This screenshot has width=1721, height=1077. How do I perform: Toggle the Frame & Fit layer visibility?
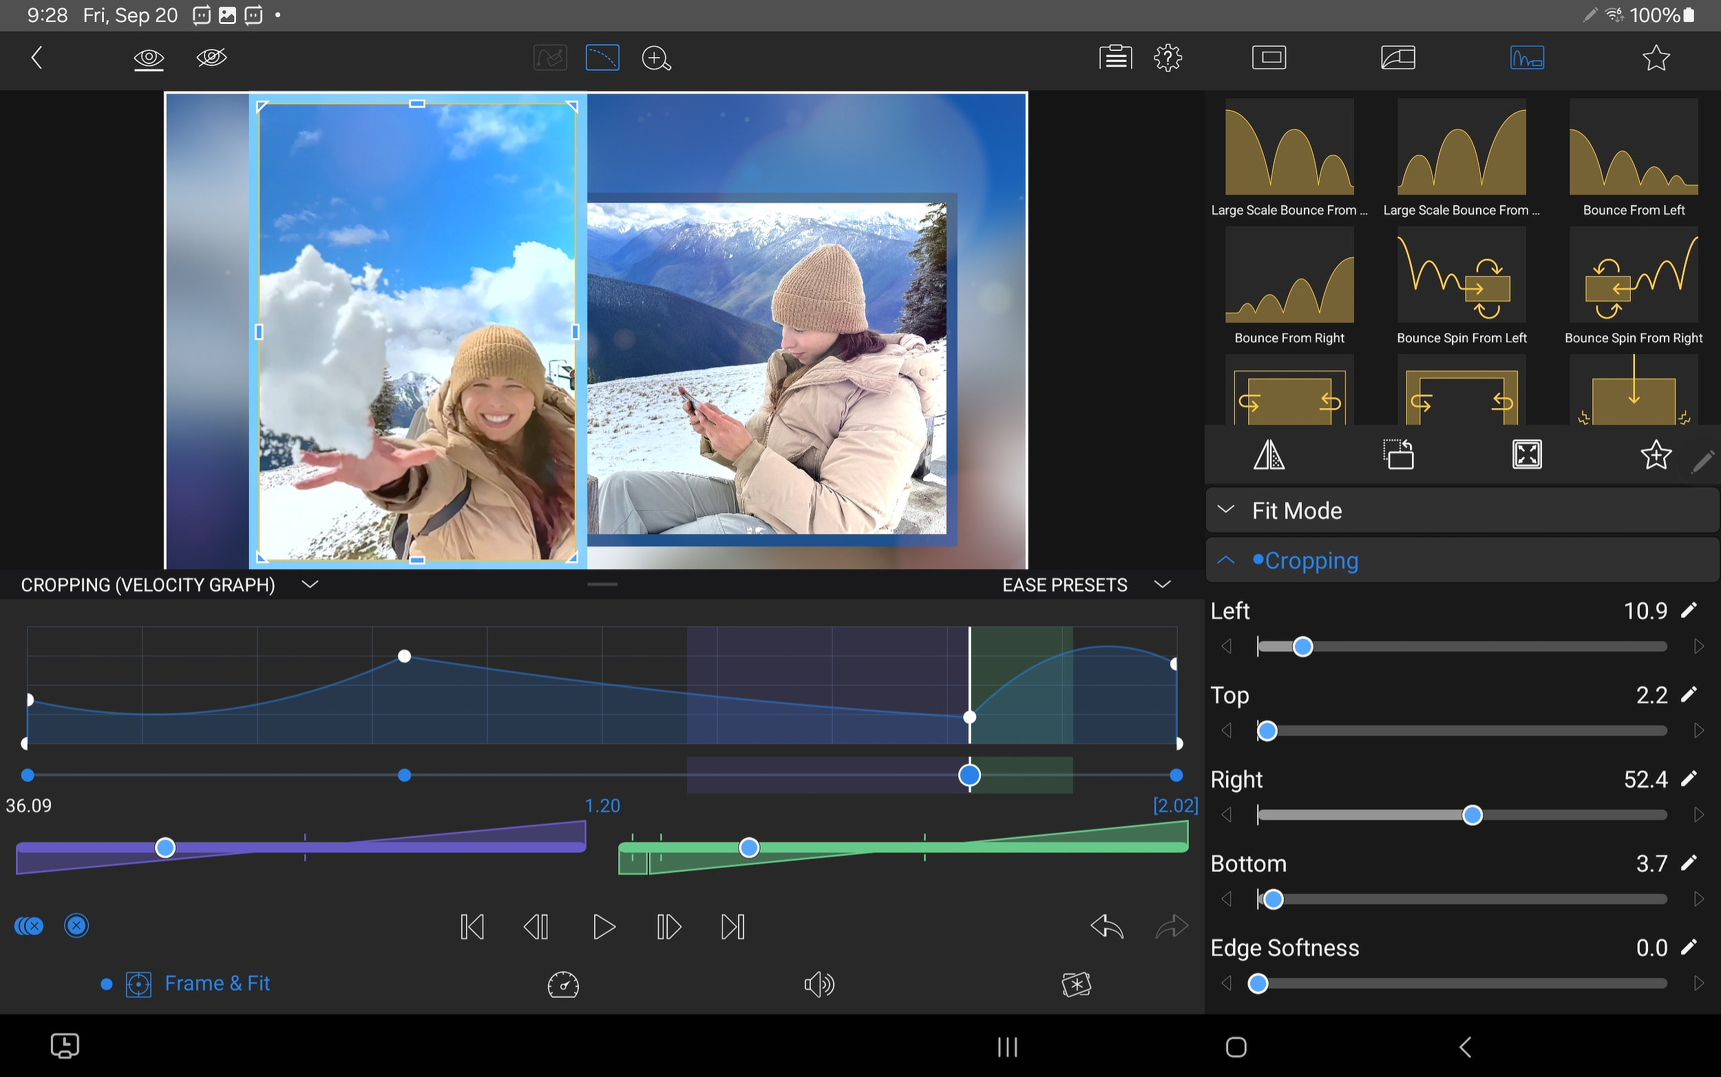tap(105, 983)
